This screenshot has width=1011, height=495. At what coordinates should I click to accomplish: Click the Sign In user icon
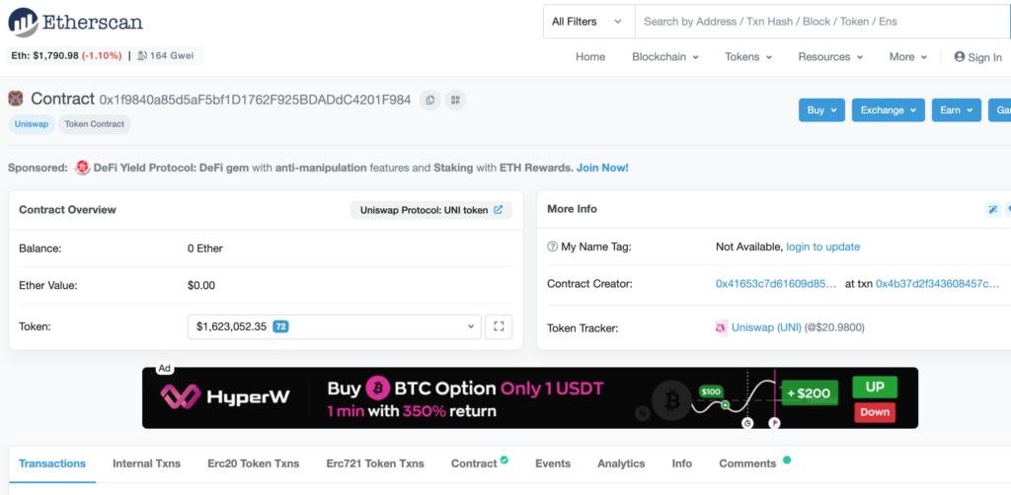960,56
